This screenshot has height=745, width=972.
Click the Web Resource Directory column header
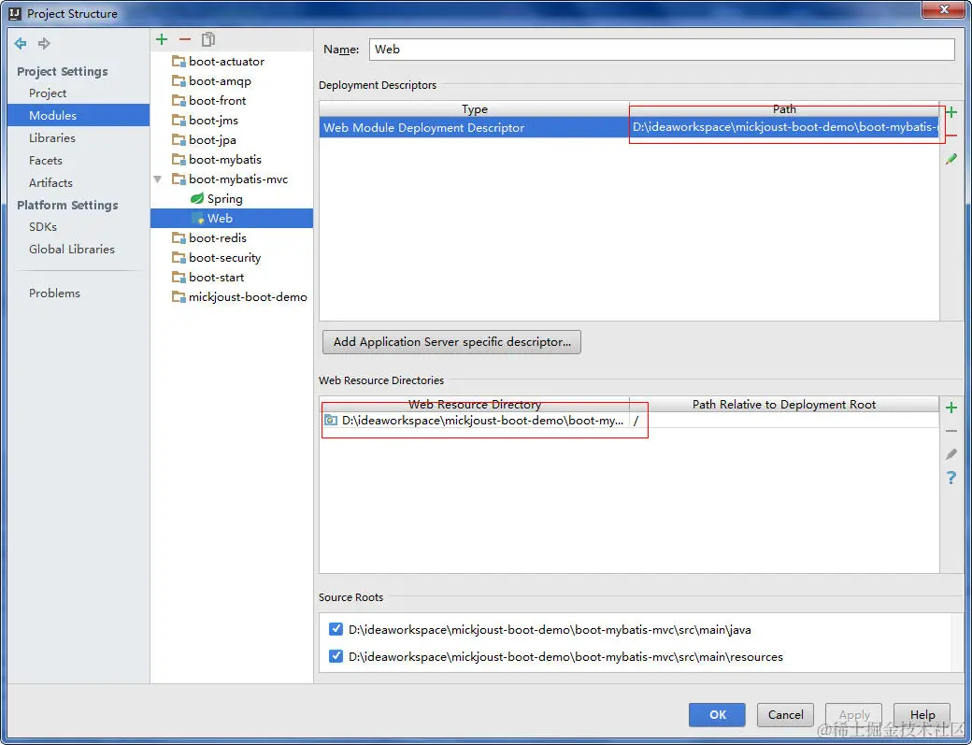[x=474, y=404]
